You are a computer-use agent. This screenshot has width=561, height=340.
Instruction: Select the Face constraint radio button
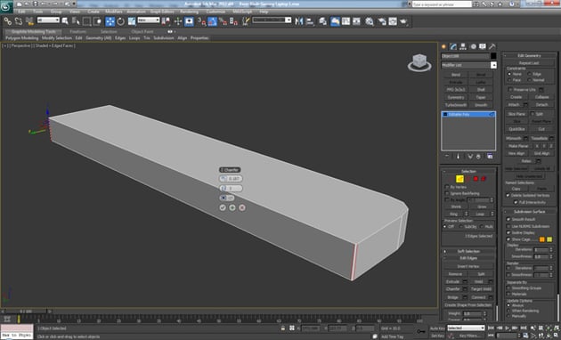click(x=509, y=80)
